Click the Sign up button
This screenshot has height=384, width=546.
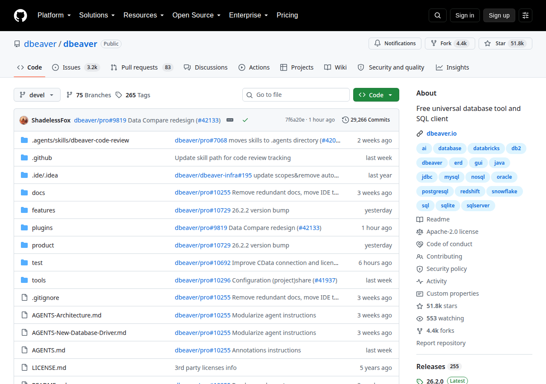499,15
